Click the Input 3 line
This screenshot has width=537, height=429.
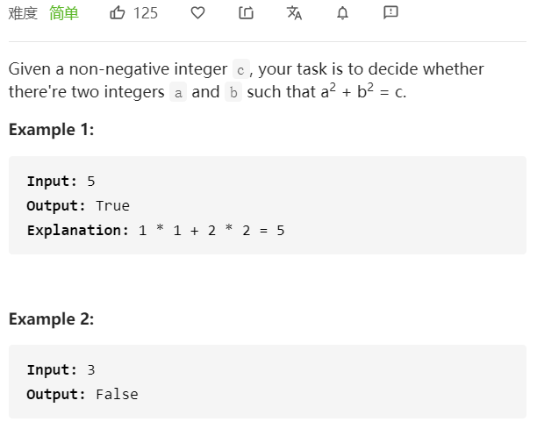click(61, 369)
